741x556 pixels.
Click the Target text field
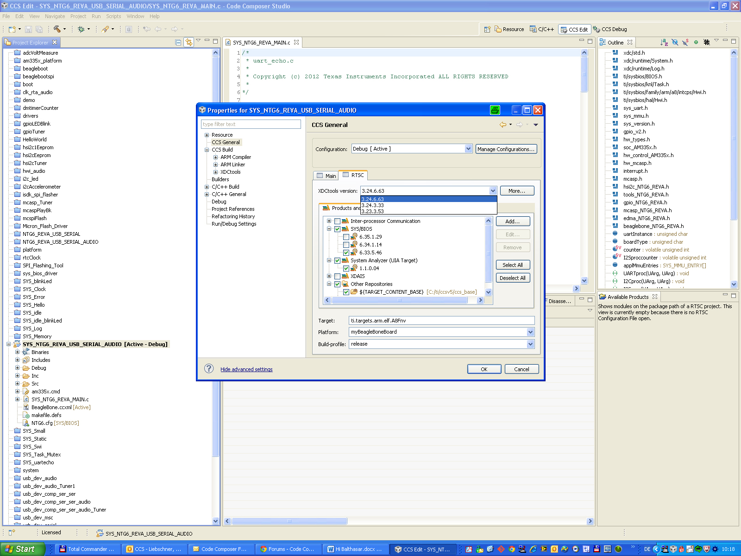point(442,321)
